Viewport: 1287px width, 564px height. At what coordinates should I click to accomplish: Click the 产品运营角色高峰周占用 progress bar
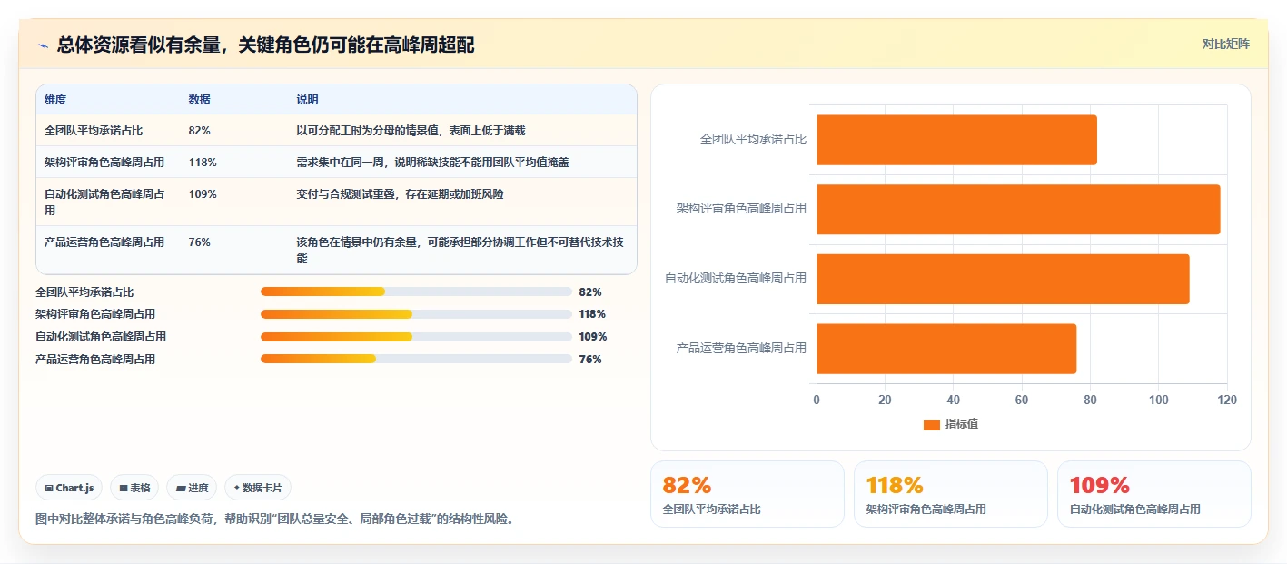click(x=416, y=359)
